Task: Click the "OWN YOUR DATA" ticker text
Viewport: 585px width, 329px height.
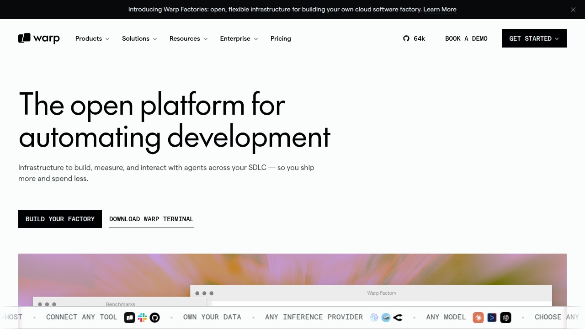Action: (x=212, y=317)
